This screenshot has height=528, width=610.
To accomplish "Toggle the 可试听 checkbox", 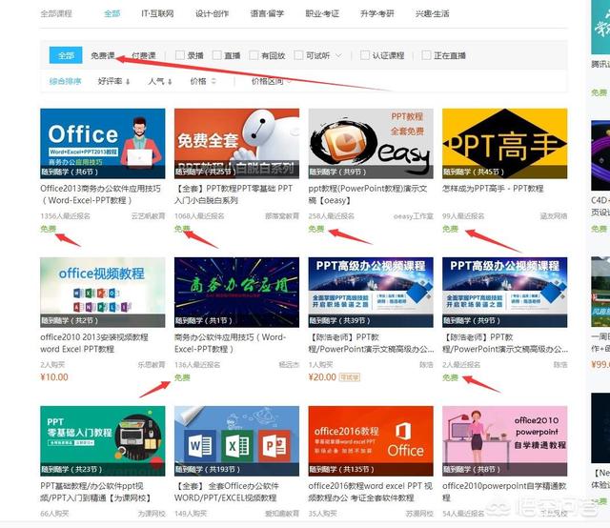I will [x=298, y=55].
